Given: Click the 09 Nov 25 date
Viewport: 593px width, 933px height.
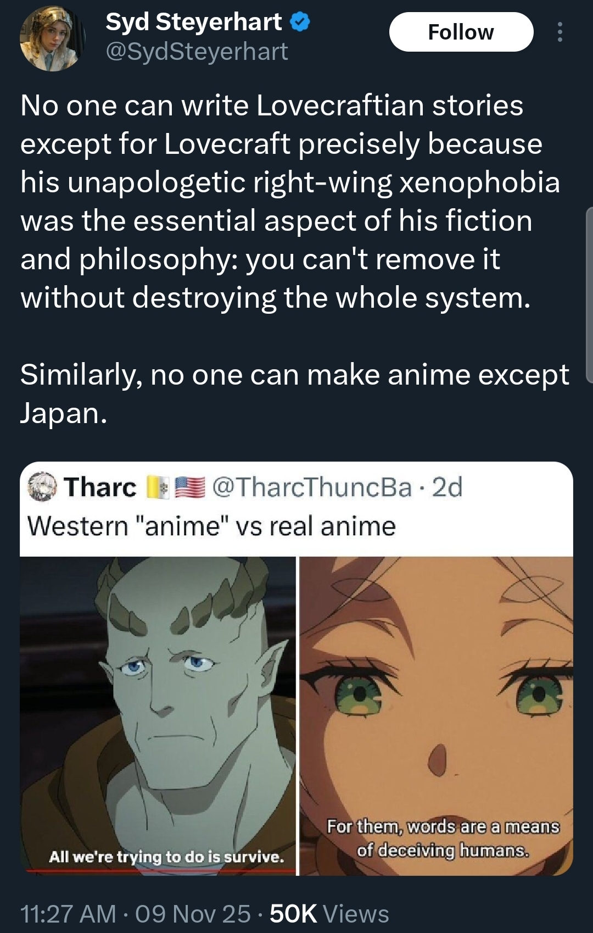Looking at the screenshot, I should [x=193, y=914].
